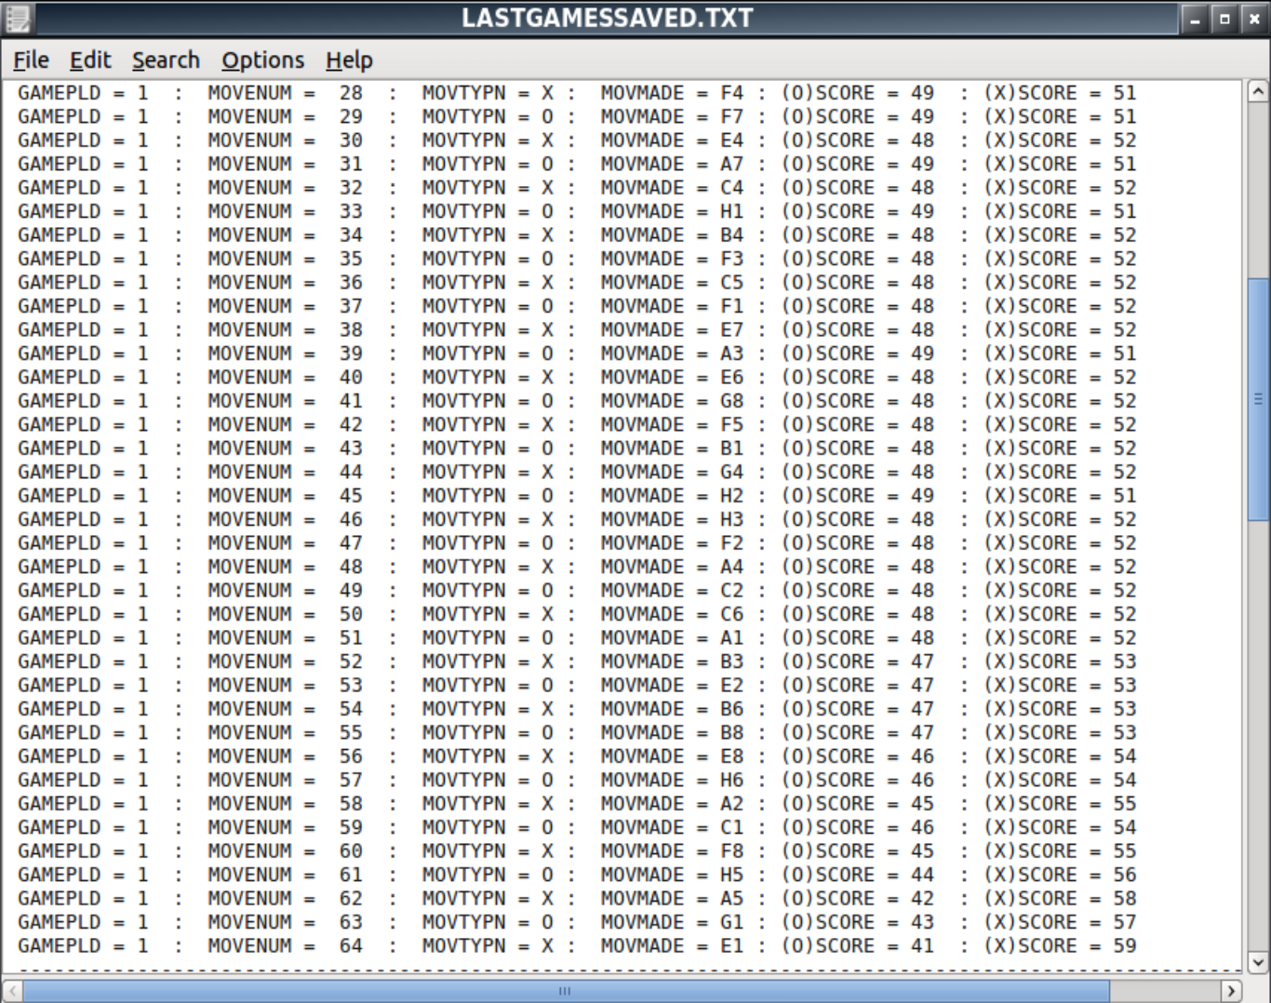
Task: Click (O)SCORE value 44 in MOVENUM 61 row
Action: (922, 876)
